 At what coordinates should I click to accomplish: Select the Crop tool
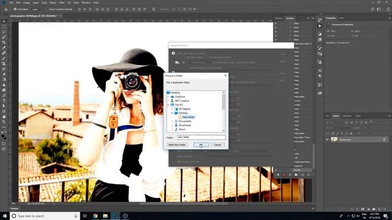pos(4,42)
